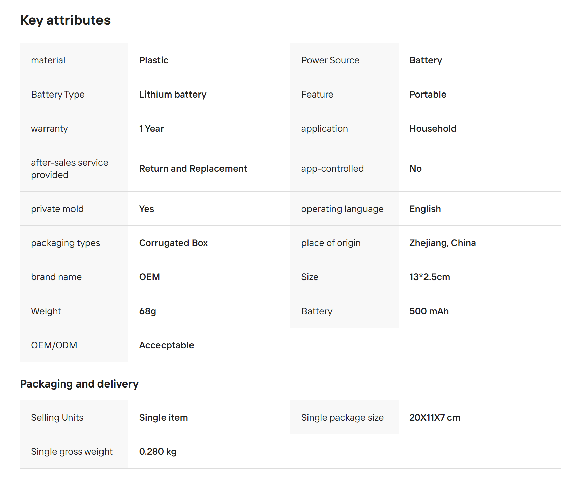Click the 1 Year warranty value
This screenshot has width=586, height=480.
click(151, 129)
